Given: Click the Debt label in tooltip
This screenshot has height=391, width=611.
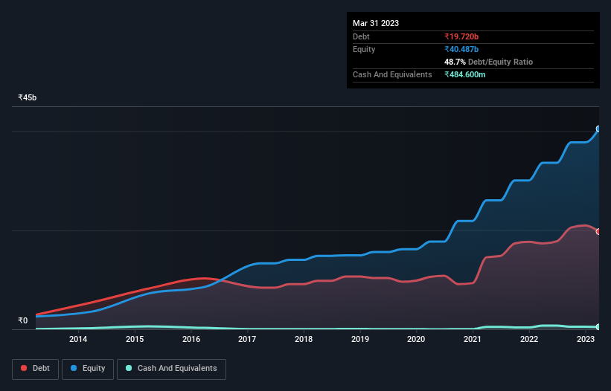Looking at the screenshot, I should pos(361,36).
